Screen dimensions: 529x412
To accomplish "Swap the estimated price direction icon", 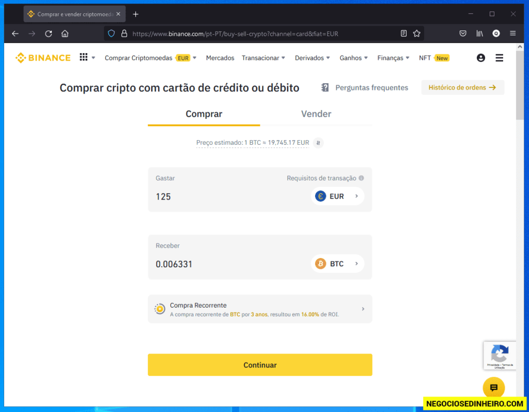I will click(x=318, y=143).
